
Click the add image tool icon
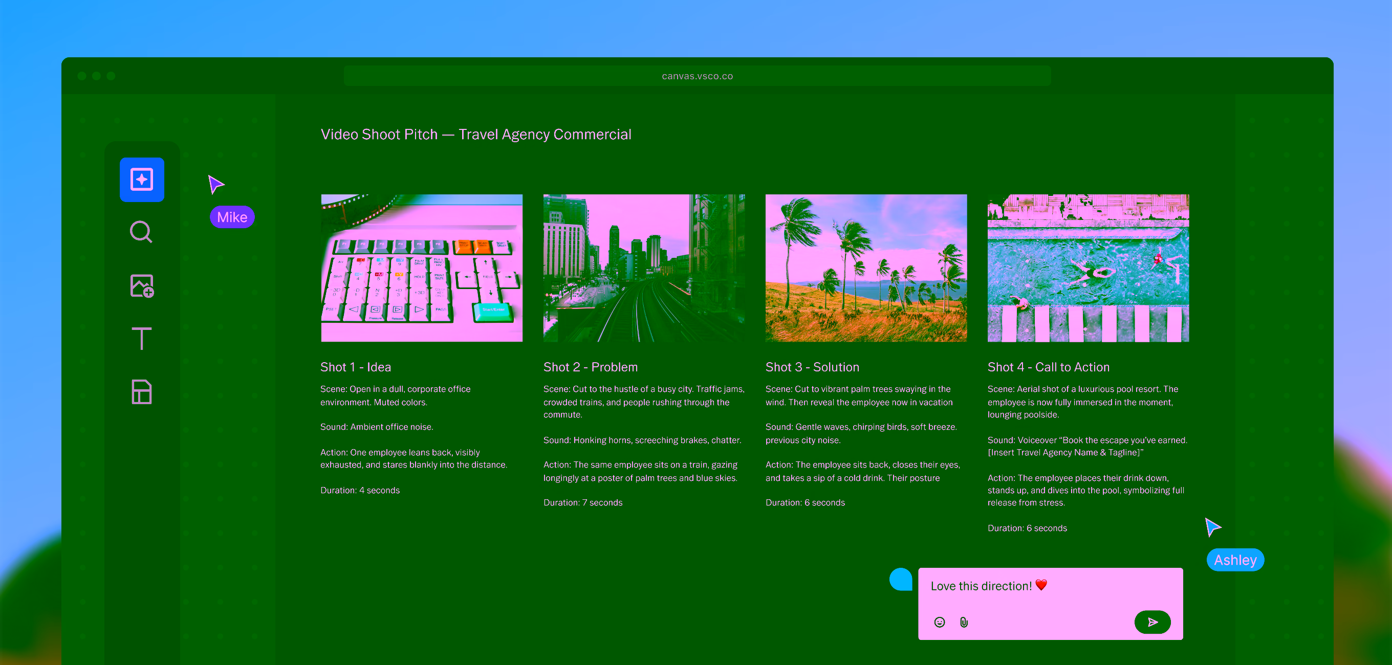(142, 286)
